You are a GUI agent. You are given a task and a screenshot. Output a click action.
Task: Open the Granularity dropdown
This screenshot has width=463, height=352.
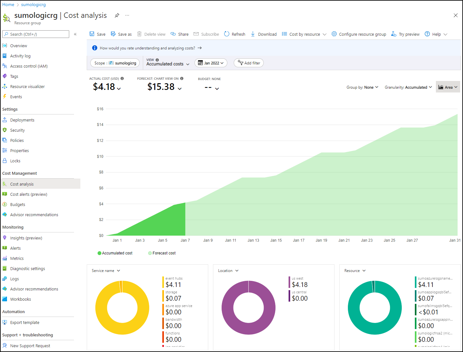point(408,87)
